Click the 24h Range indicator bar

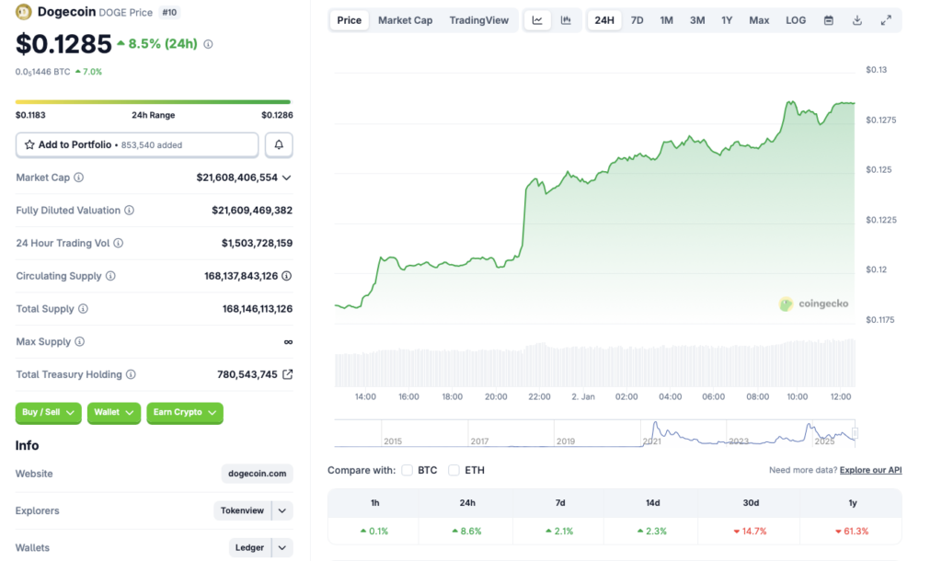(x=153, y=102)
